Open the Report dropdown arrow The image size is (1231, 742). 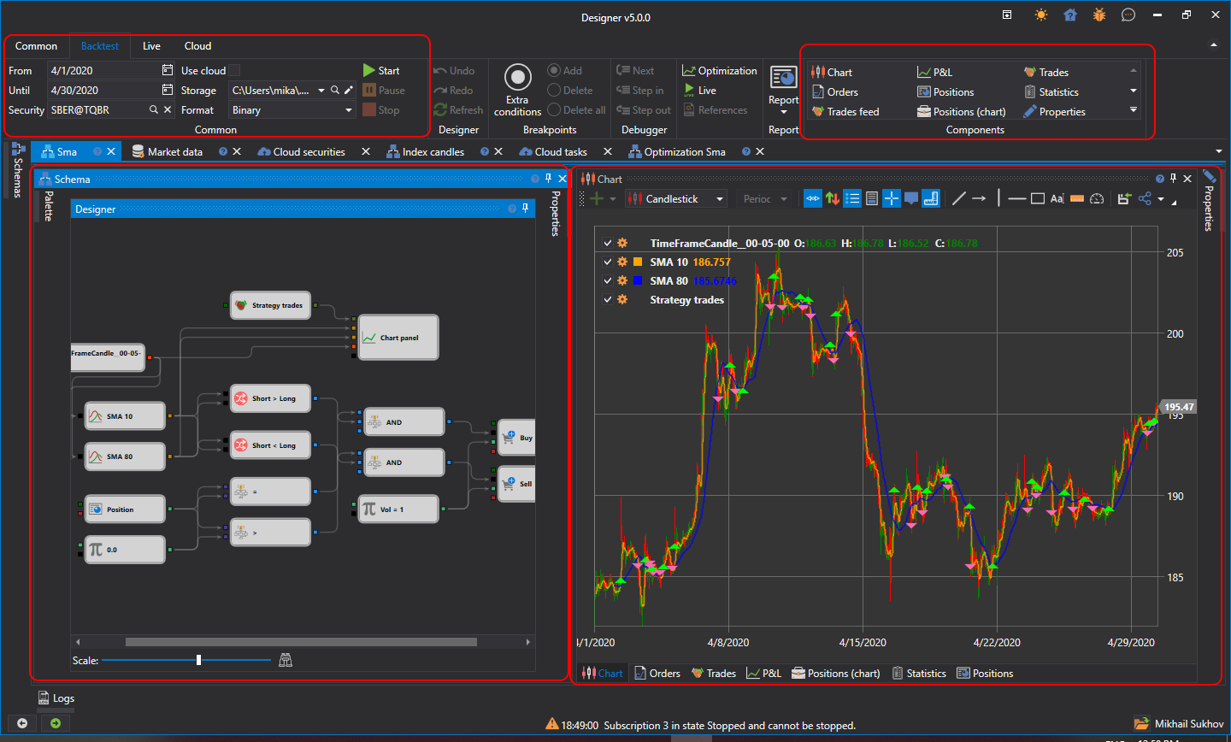point(783,112)
